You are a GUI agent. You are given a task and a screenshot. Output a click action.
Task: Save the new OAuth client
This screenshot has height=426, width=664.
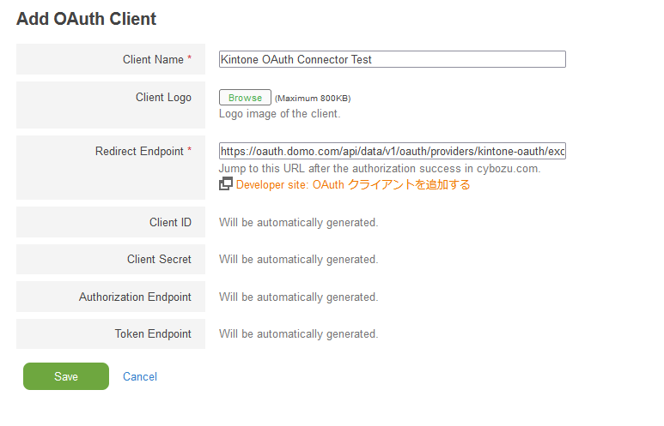coord(66,376)
